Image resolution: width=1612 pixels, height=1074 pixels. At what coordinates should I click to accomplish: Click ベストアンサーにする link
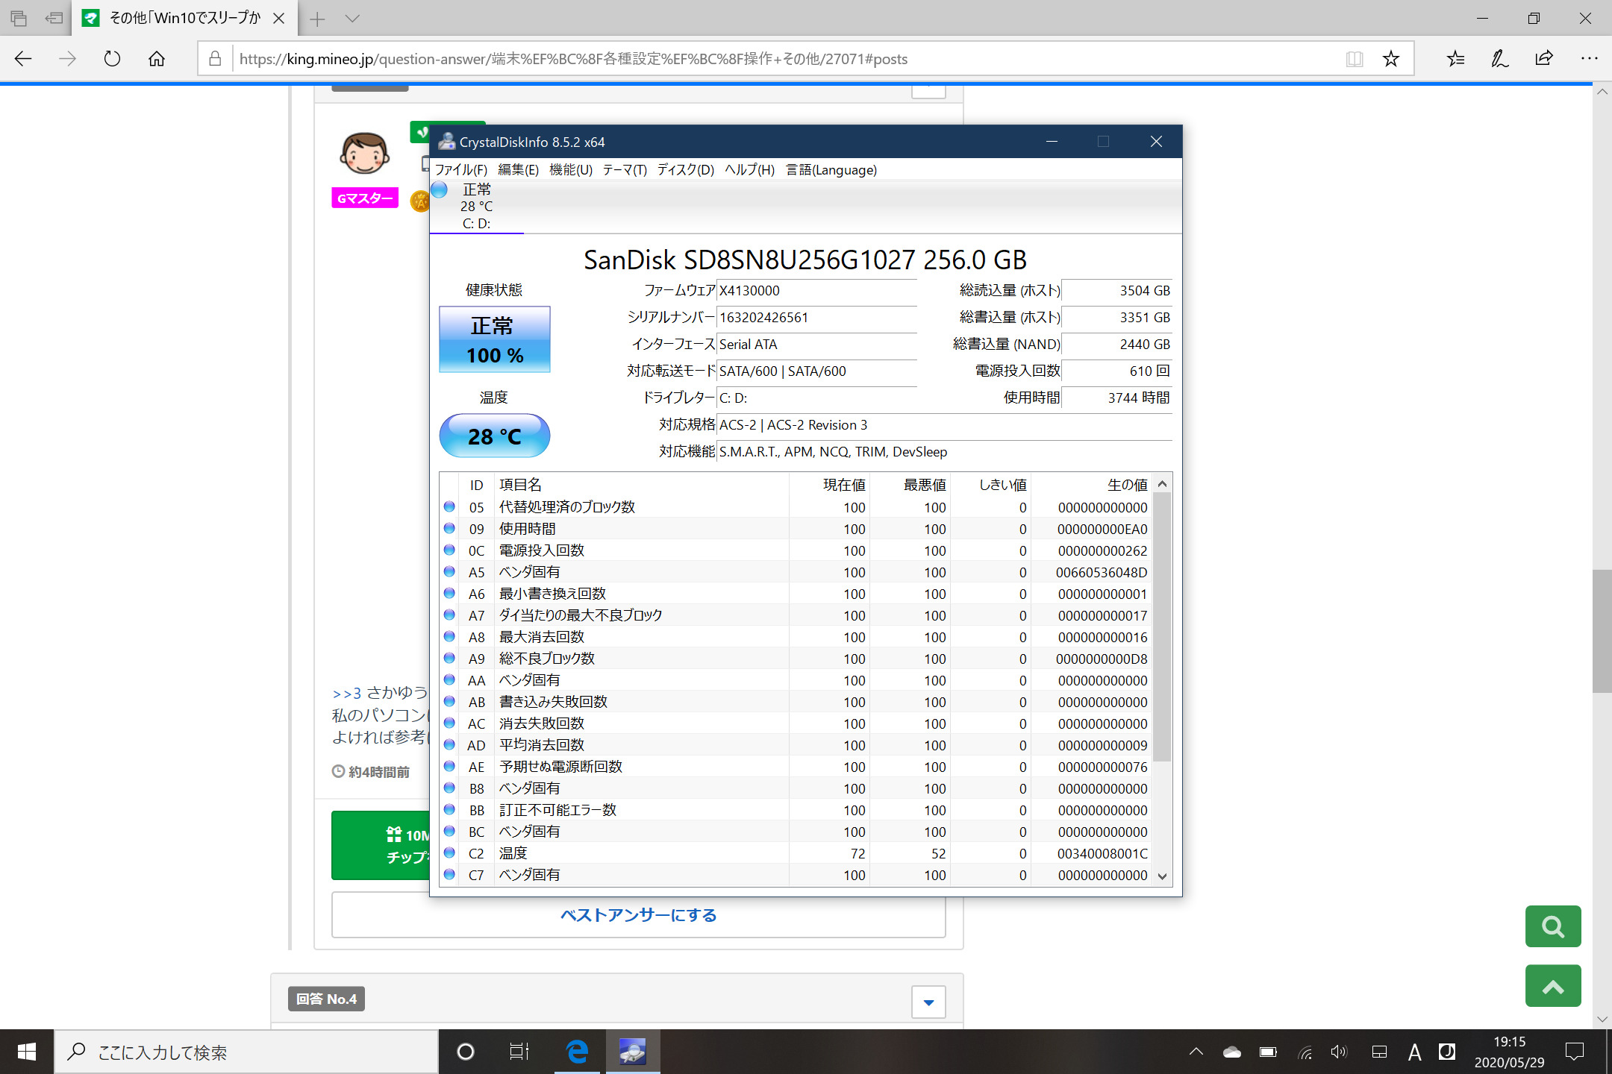click(638, 915)
